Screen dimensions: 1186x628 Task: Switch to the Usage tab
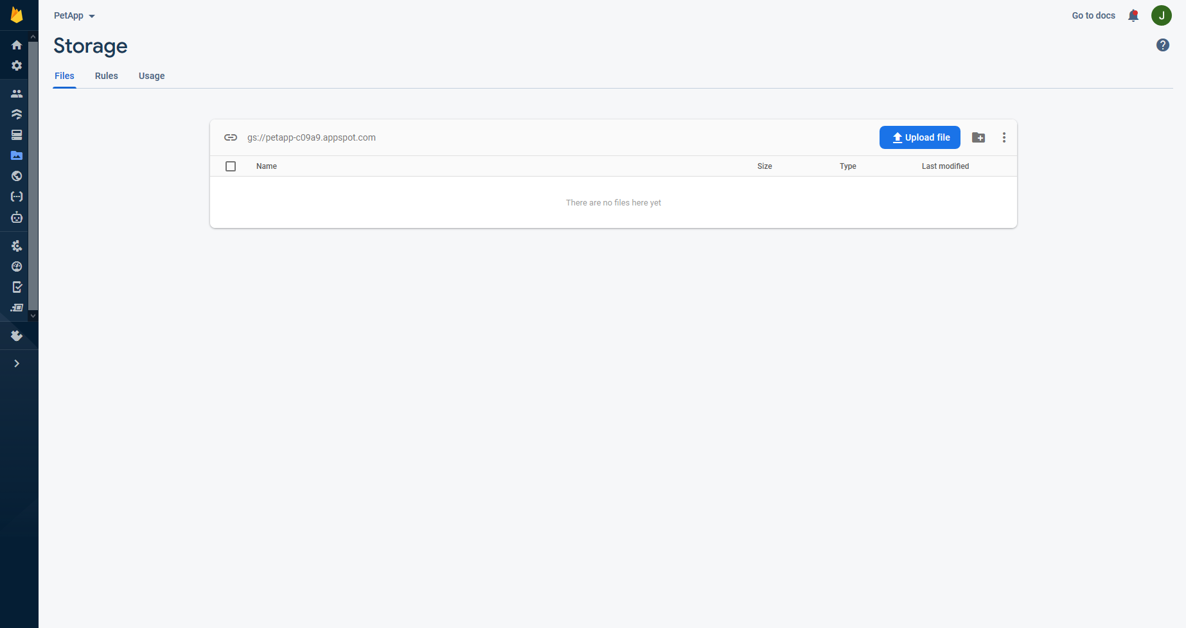tap(152, 76)
